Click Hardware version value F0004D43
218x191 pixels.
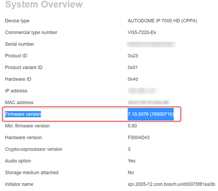139,138
